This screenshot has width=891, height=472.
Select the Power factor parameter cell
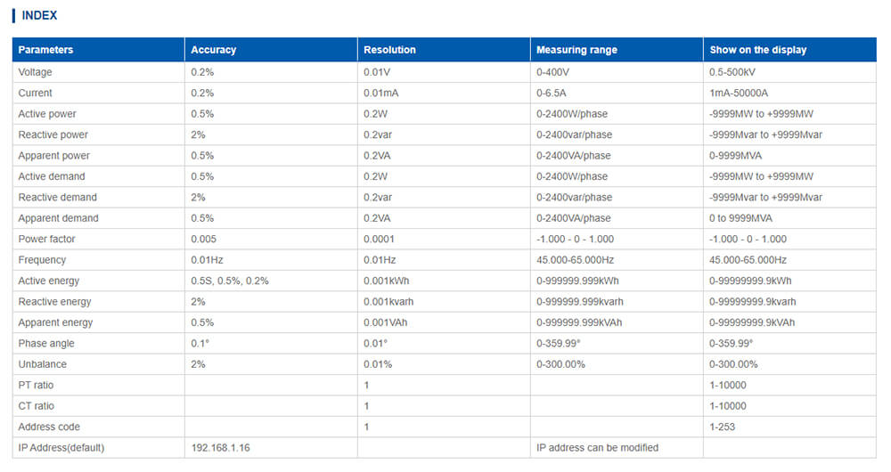47,239
